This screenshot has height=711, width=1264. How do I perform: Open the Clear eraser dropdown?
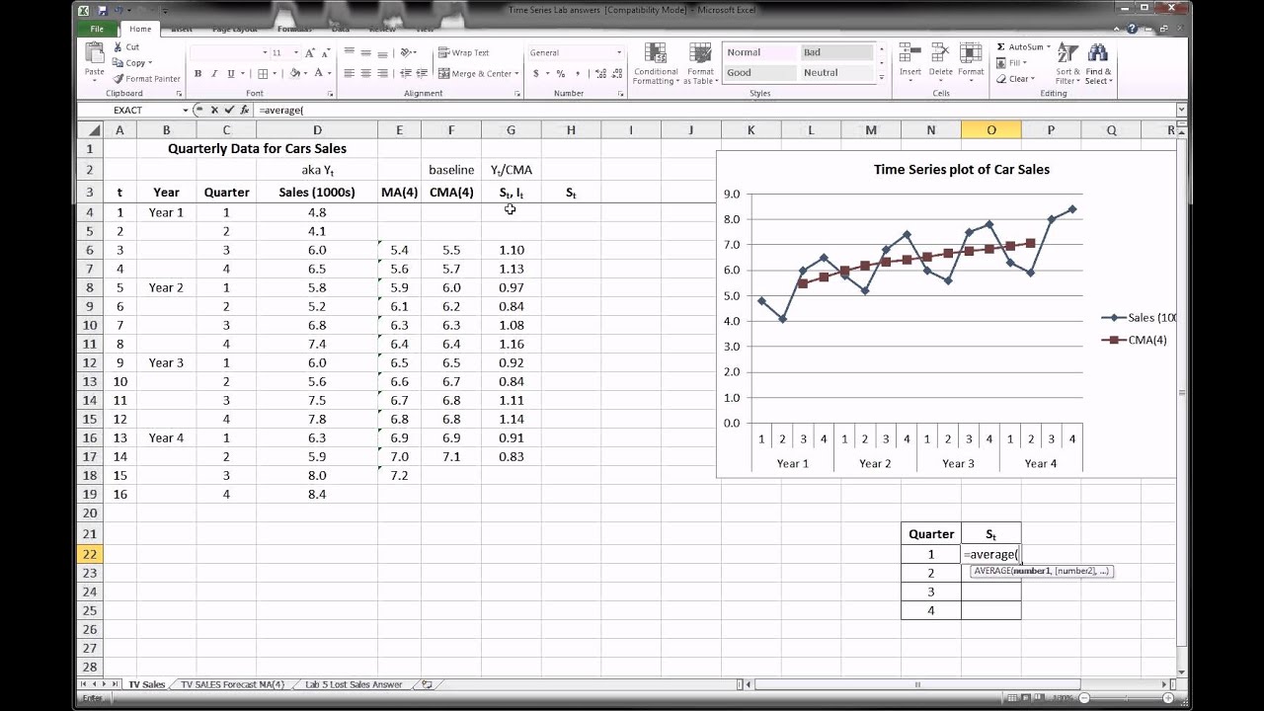(1015, 78)
